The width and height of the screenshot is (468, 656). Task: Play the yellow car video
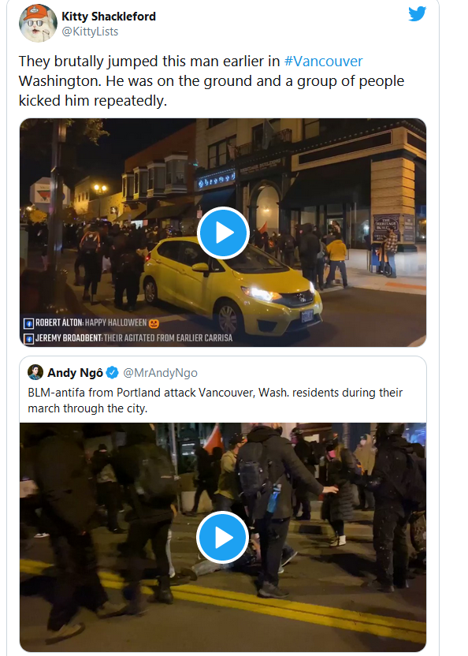(223, 233)
